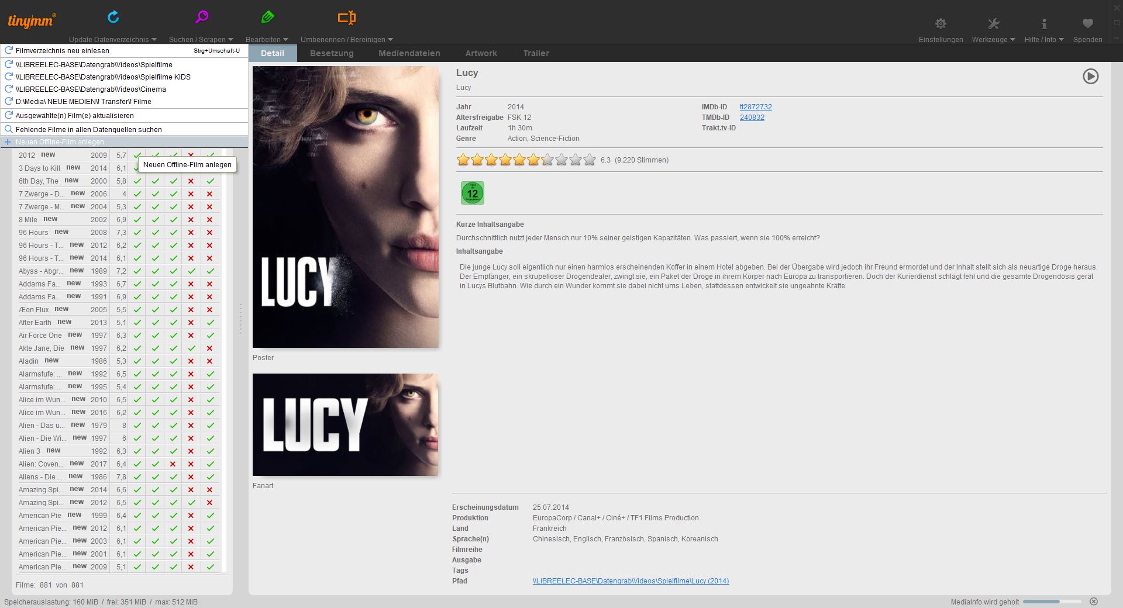The width and height of the screenshot is (1123, 608).
Task: Open the Trailer tab
Action: point(536,53)
